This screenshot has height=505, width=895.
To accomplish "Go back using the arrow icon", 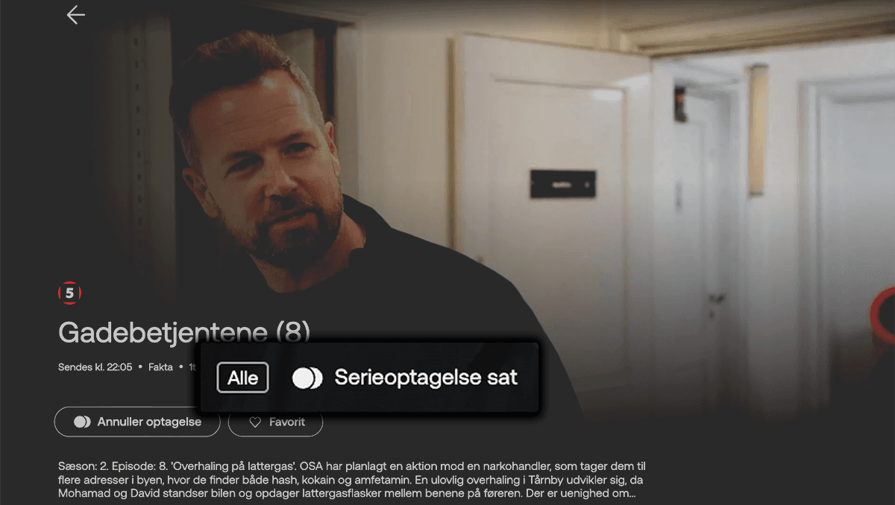I will (x=75, y=15).
